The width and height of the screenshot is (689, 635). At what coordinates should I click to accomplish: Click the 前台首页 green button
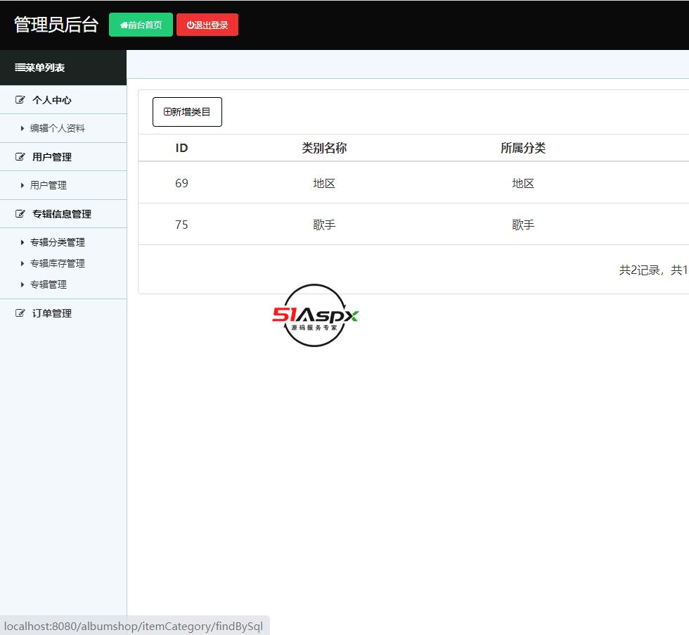pos(141,25)
